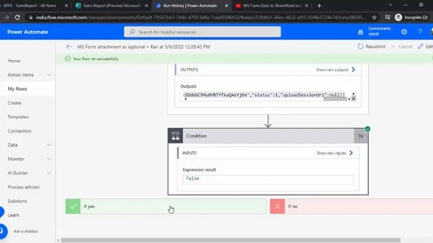Reload the page with browser refresh icon

(x=18, y=18)
